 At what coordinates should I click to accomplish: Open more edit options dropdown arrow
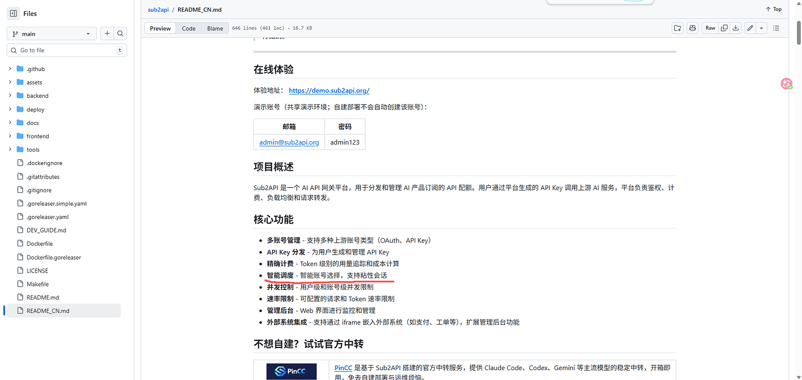[761, 28]
